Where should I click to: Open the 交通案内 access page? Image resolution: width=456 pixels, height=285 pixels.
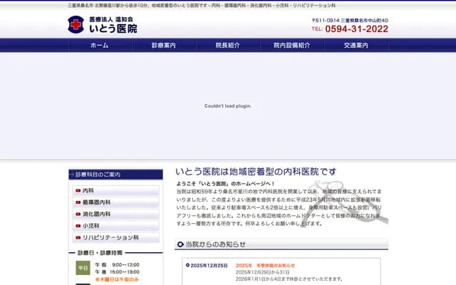(x=356, y=45)
